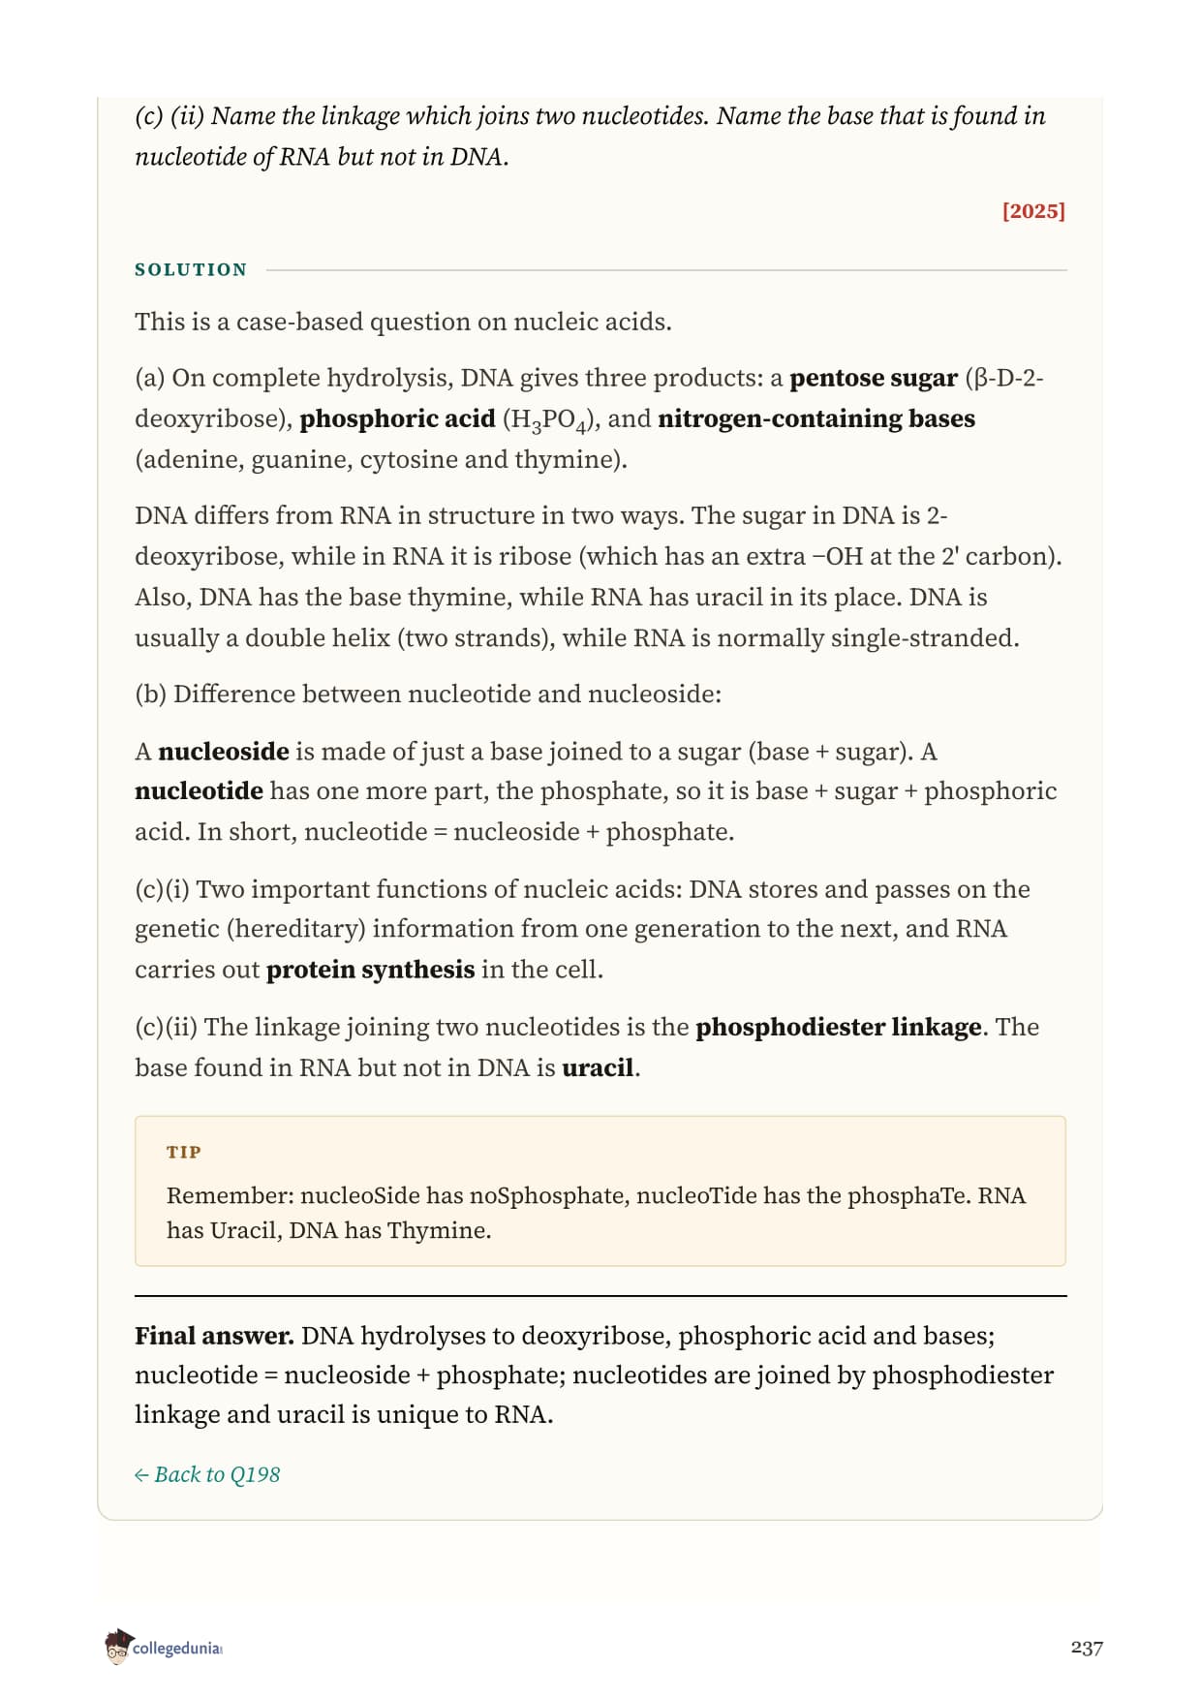Click the Final answer label
Image resolution: width=1200 pixels, height=1699 pixels.
[x=214, y=1336]
